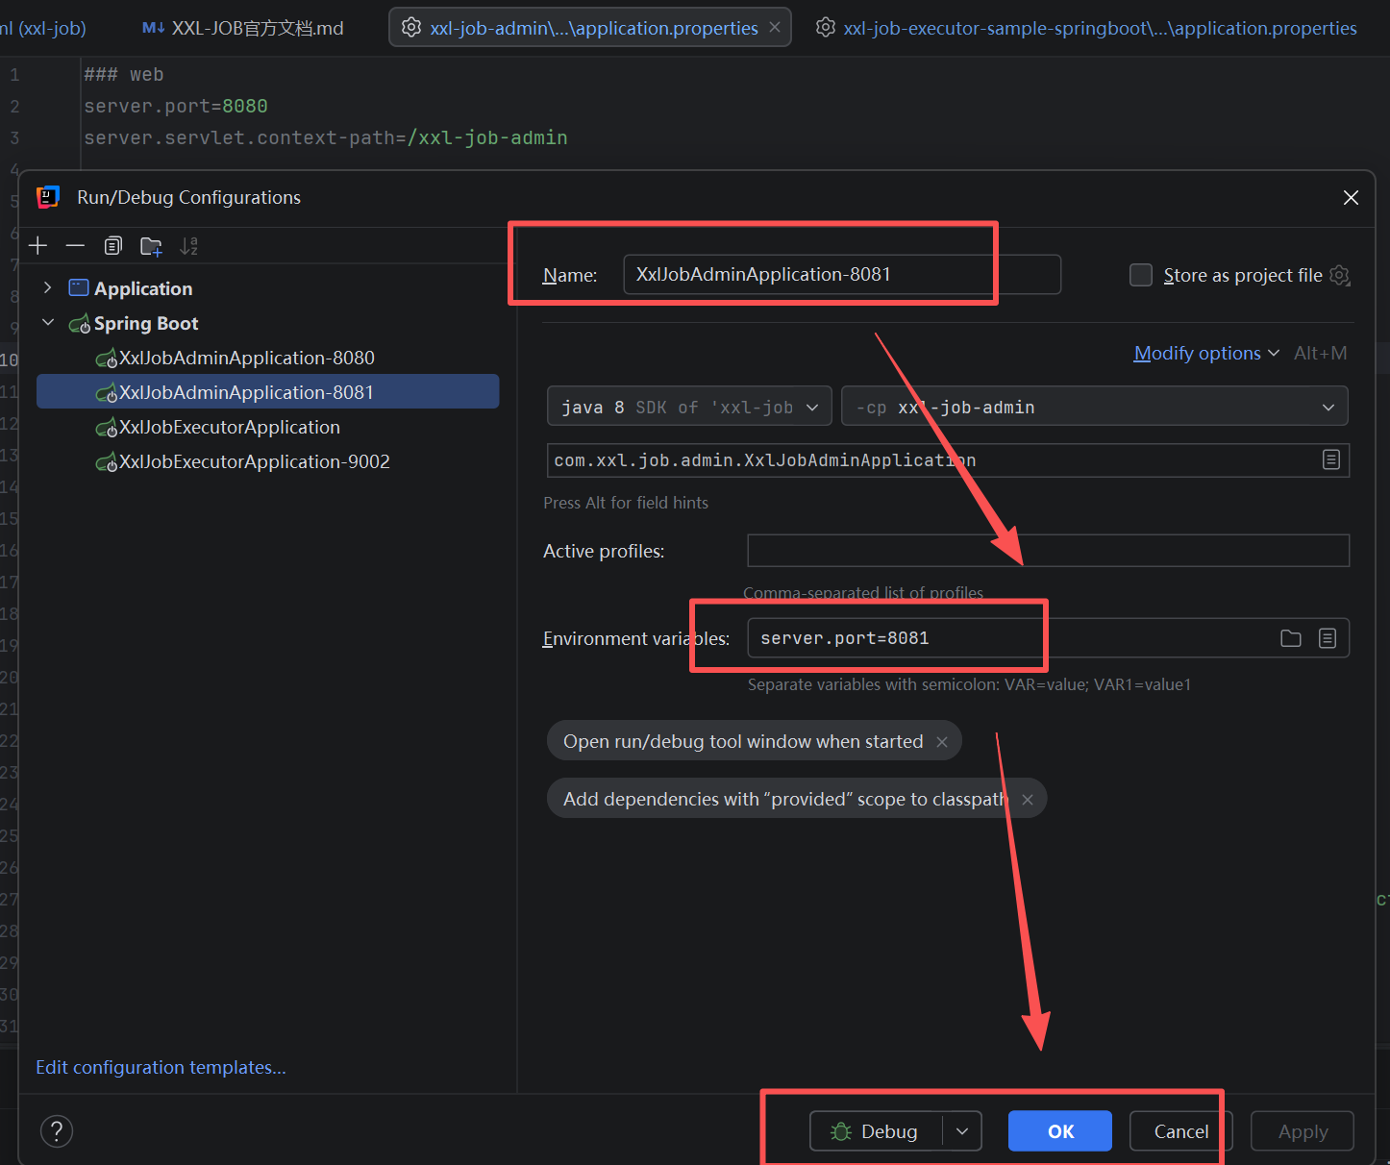Click server.port=8080 line in editor
The image size is (1390, 1165).
pyautogui.click(x=176, y=106)
